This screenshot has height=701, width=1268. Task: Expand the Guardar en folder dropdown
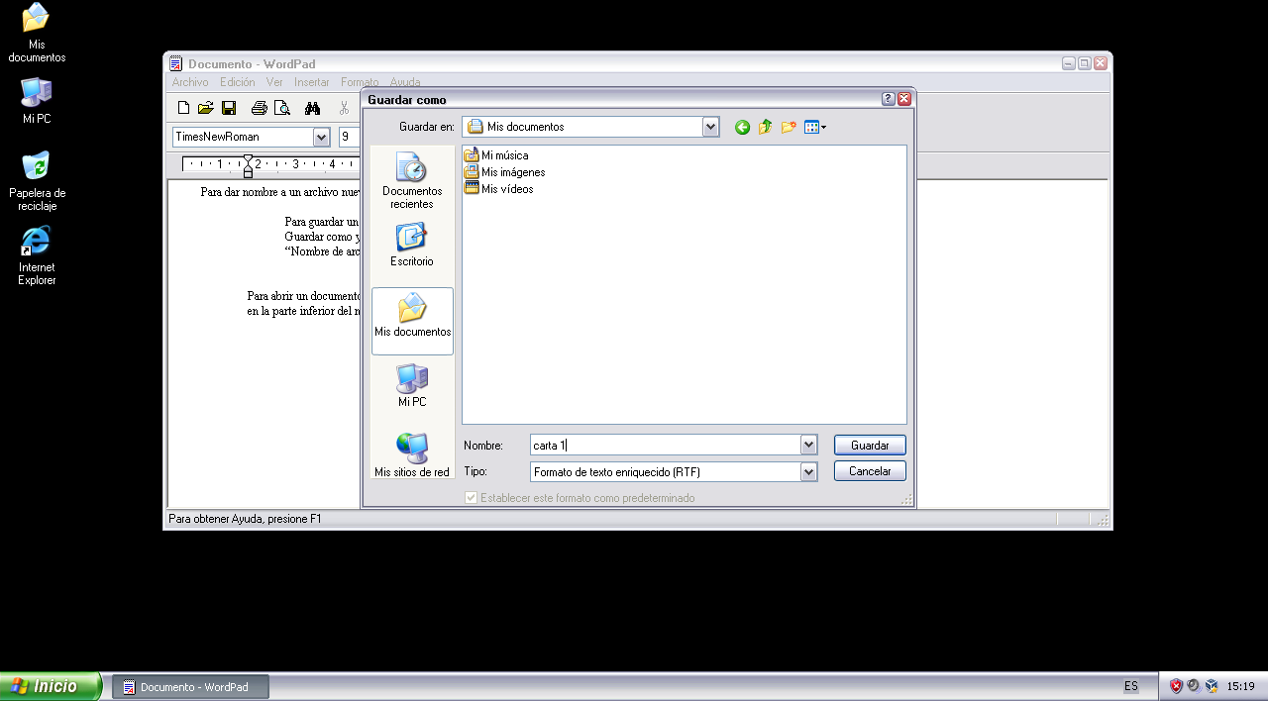click(x=710, y=127)
